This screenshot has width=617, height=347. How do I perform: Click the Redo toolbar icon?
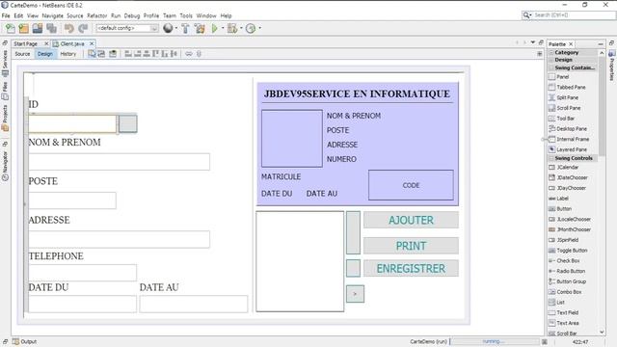(83, 28)
